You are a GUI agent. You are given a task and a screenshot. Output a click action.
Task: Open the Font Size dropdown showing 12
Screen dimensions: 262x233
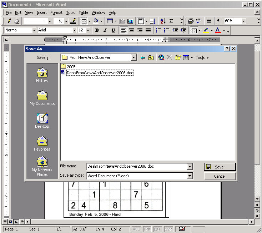pos(88,30)
